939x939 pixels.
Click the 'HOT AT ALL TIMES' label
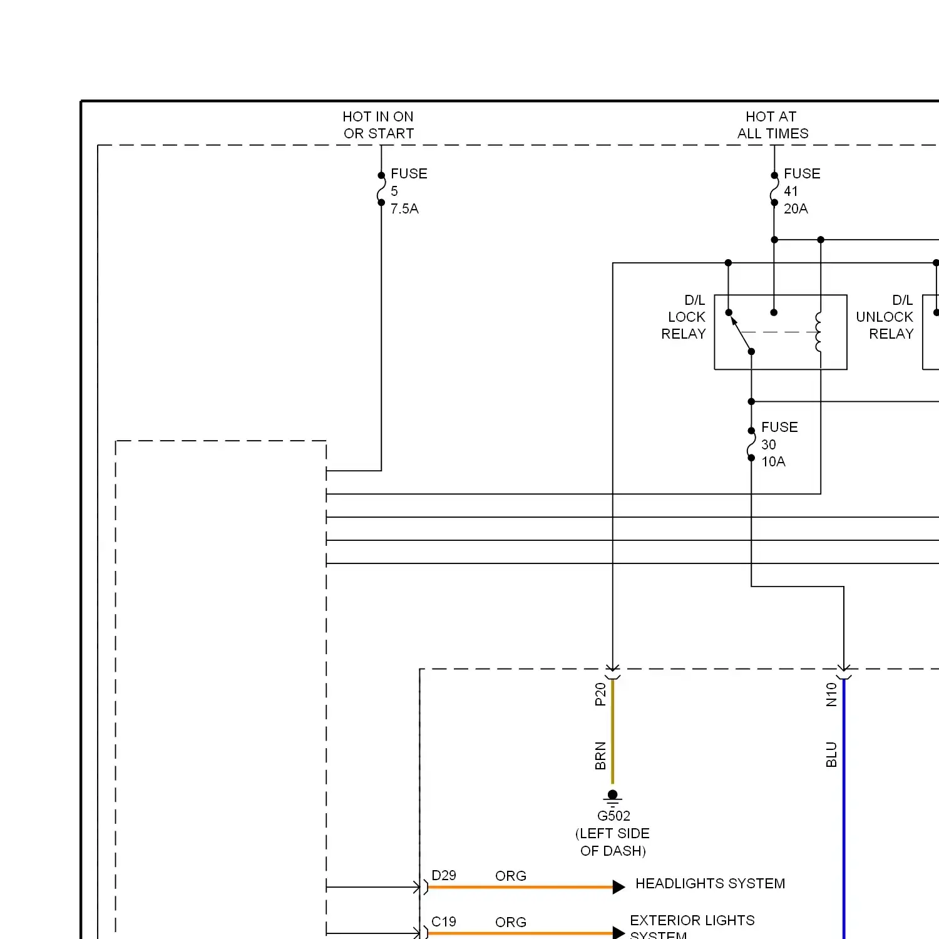coord(772,125)
